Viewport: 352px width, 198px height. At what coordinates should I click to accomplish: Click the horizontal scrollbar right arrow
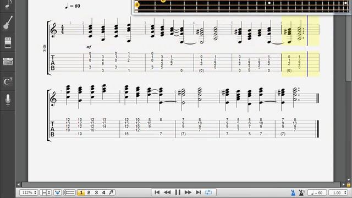[x=343, y=185]
